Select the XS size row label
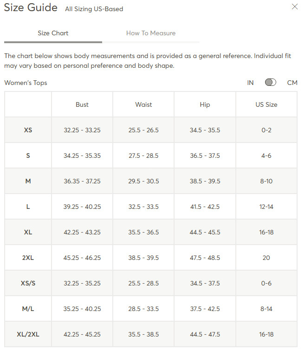 tap(28, 130)
